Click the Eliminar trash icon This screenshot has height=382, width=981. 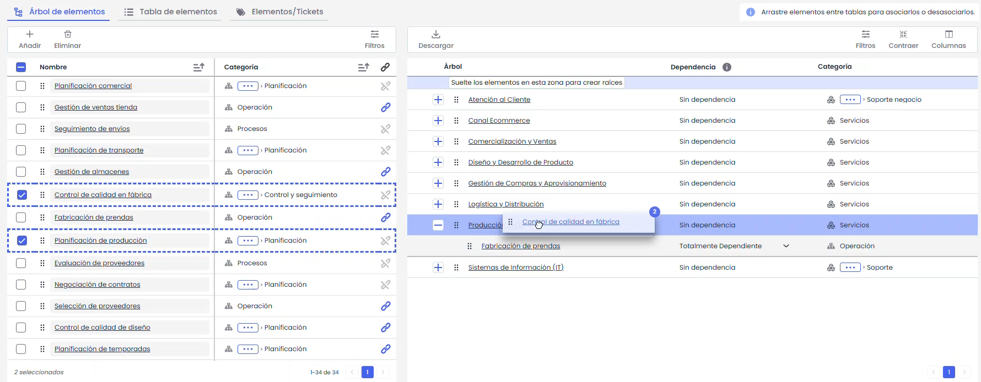(x=68, y=35)
